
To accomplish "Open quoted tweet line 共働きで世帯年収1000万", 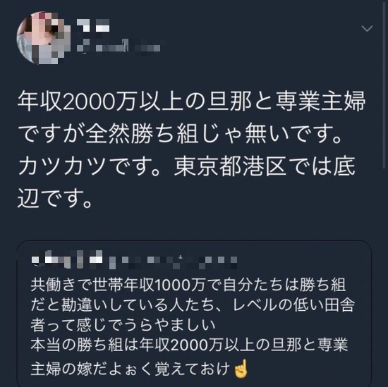I will click(x=188, y=285).
